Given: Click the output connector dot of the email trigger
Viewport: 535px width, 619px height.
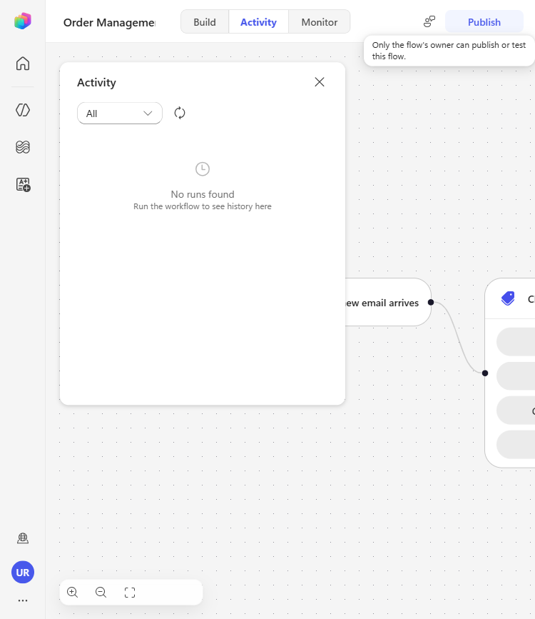Looking at the screenshot, I should (431, 303).
